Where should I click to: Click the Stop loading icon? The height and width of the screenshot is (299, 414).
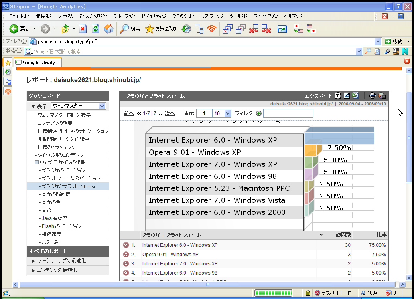click(x=83, y=28)
